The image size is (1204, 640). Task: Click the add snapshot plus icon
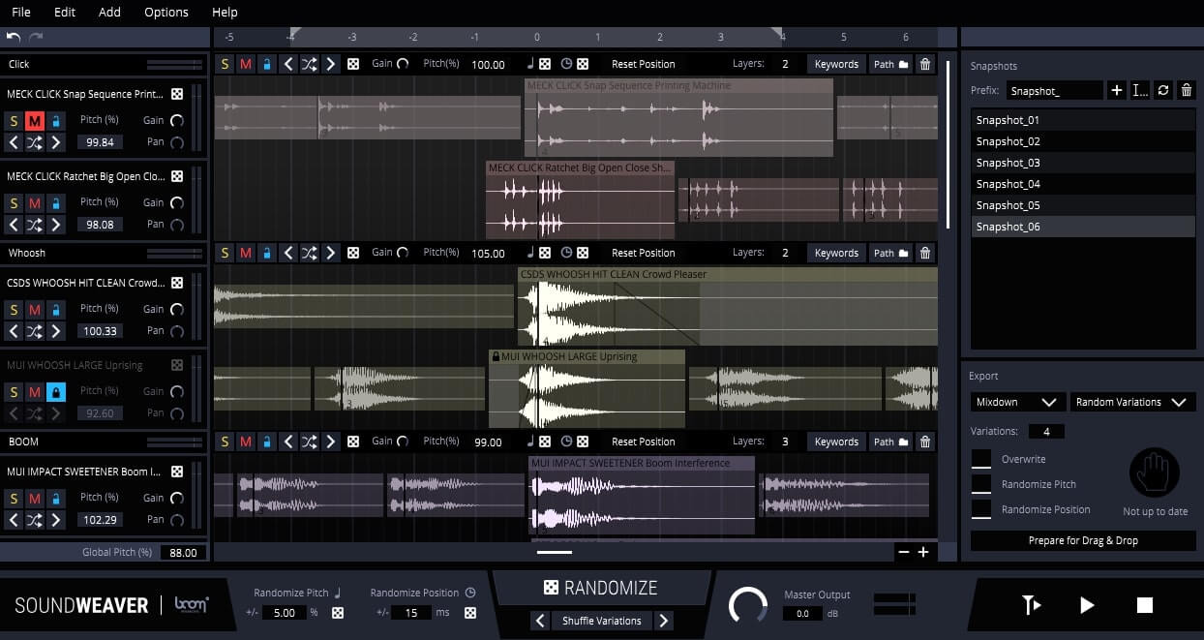(1117, 89)
